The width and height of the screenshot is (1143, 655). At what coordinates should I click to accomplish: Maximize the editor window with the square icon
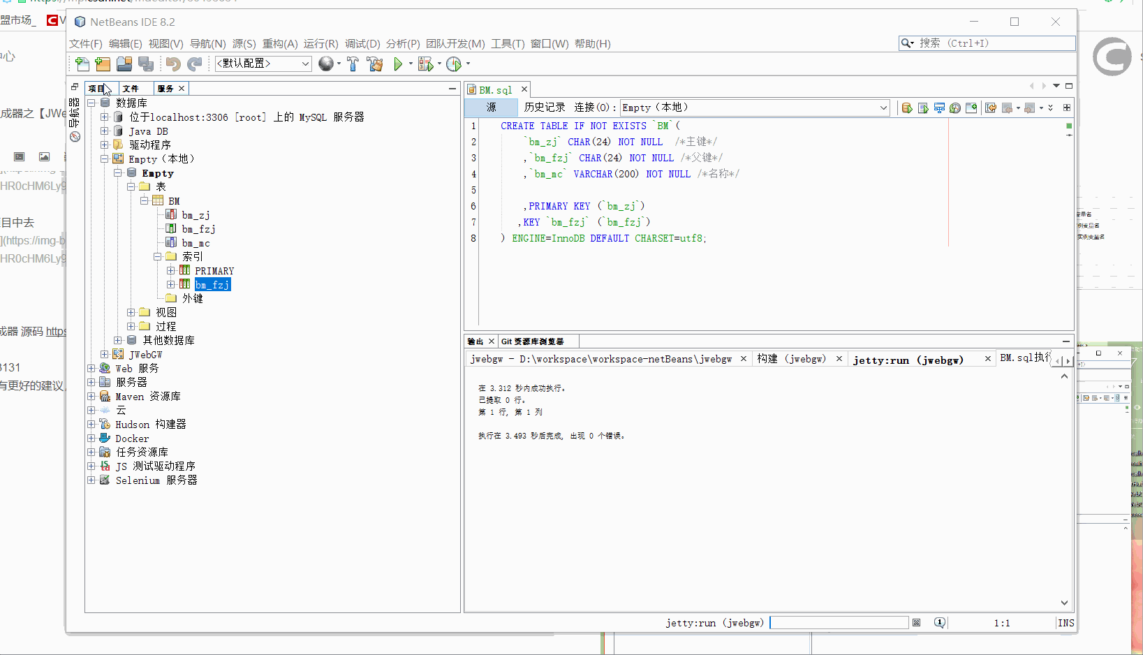(x=1068, y=86)
